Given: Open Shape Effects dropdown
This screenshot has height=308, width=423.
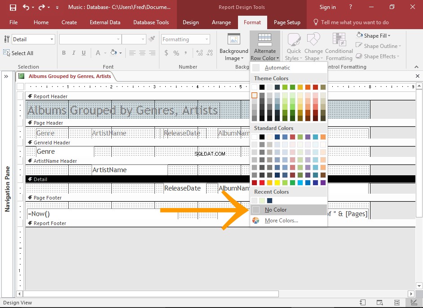Looking at the screenshot, I should [377, 56].
